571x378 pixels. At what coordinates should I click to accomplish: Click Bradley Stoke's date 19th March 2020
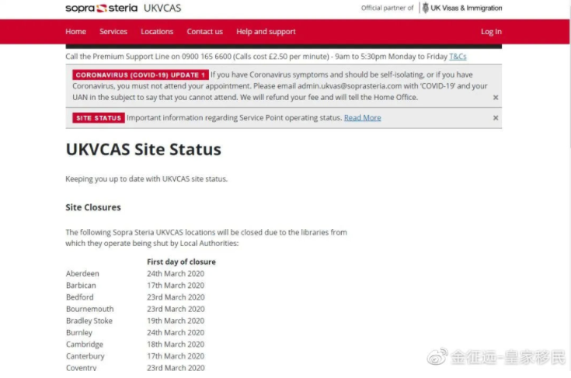click(x=176, y=321)
